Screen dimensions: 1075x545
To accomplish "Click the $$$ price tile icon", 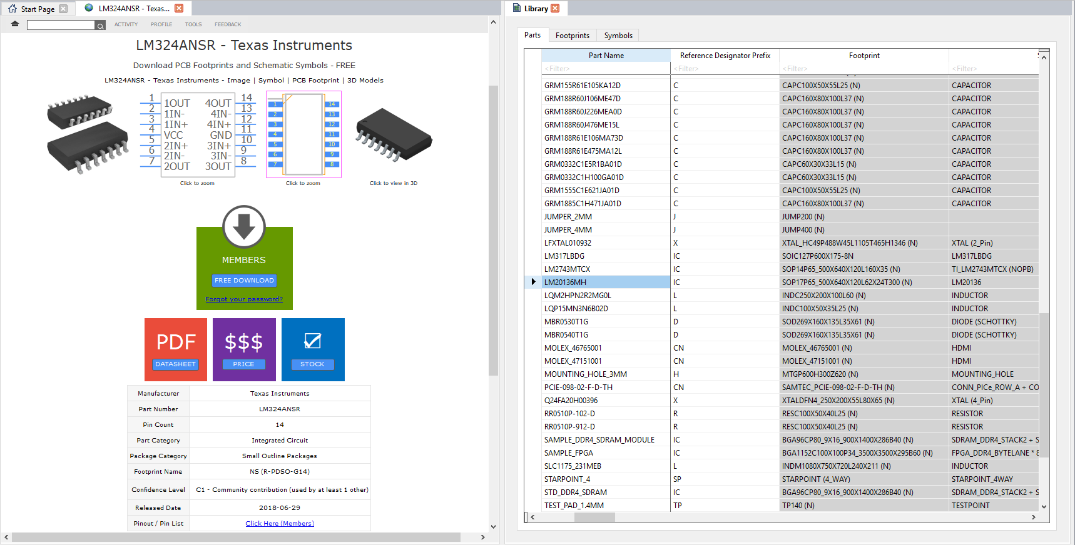I will click(243, 342).
